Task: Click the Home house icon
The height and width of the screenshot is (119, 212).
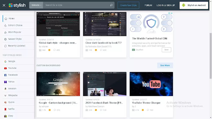Action: pyautogui.click(x=6, y=19)
